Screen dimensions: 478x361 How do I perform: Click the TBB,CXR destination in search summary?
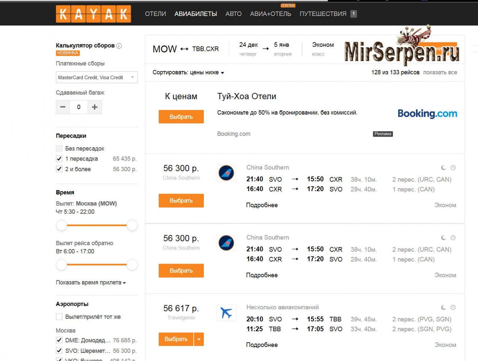click(x=206, y=49)
